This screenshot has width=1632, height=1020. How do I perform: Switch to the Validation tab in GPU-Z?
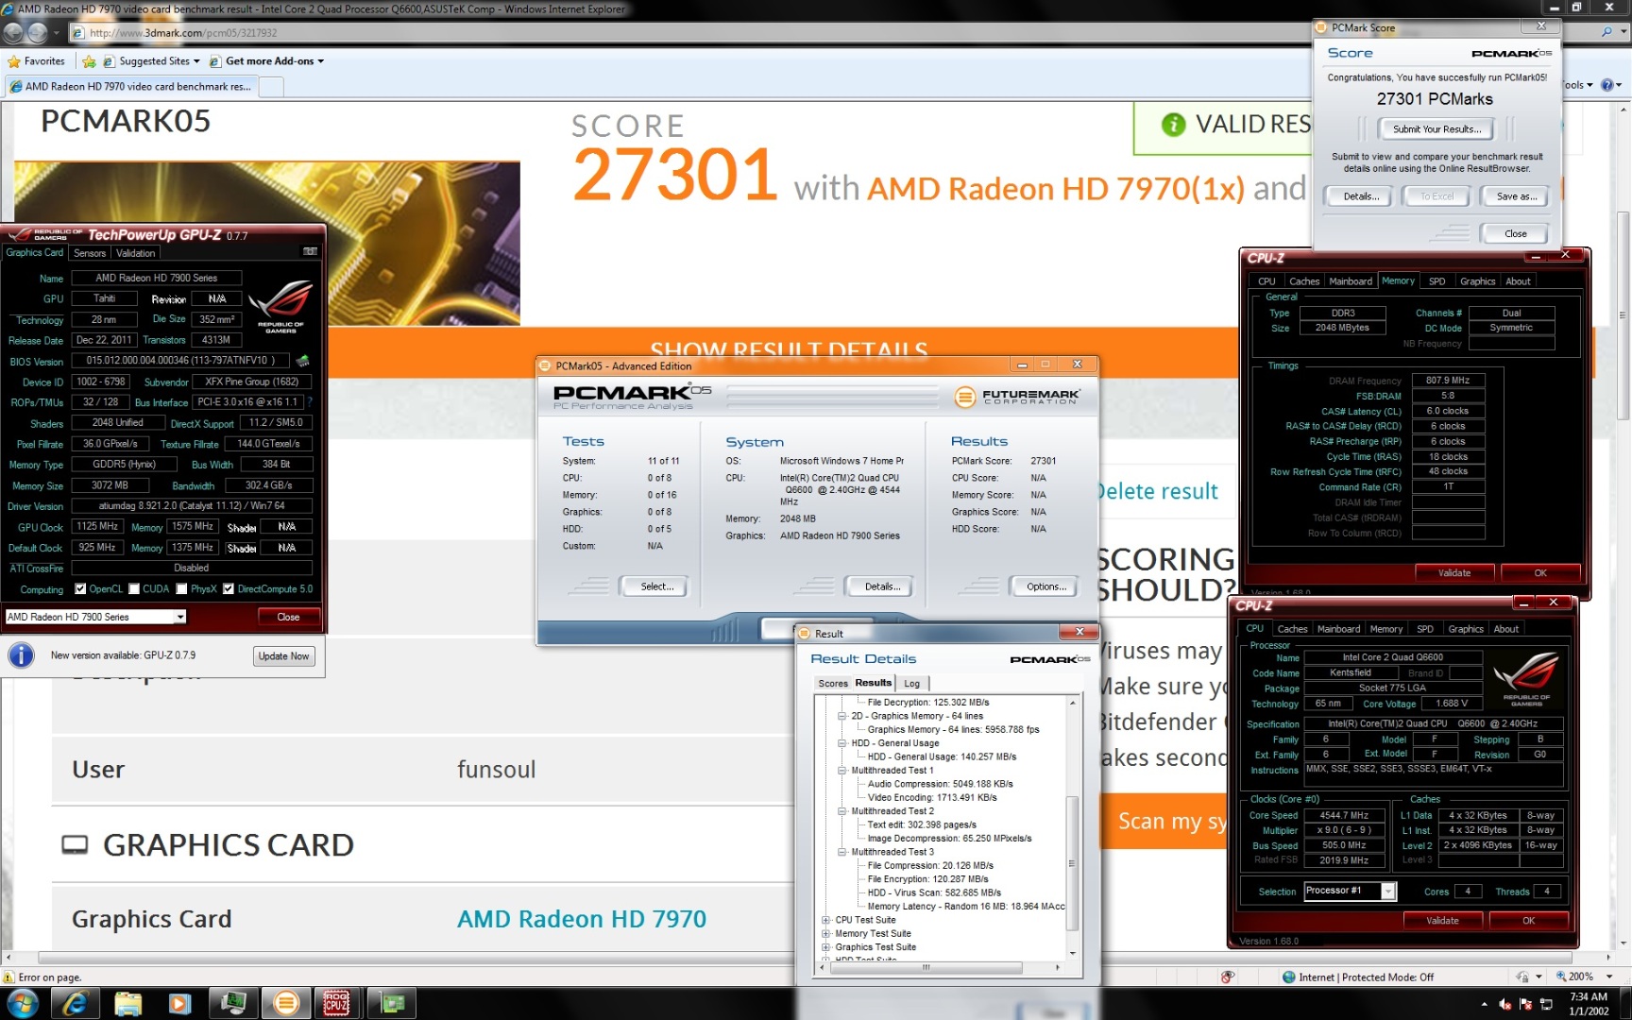135,253
